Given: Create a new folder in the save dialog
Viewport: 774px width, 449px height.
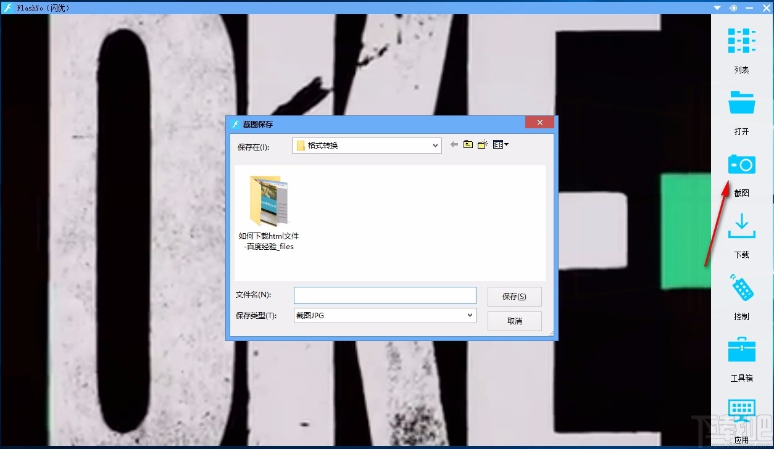Looking at the screenshot, I should pyautogui.click(x=483, y=144).
